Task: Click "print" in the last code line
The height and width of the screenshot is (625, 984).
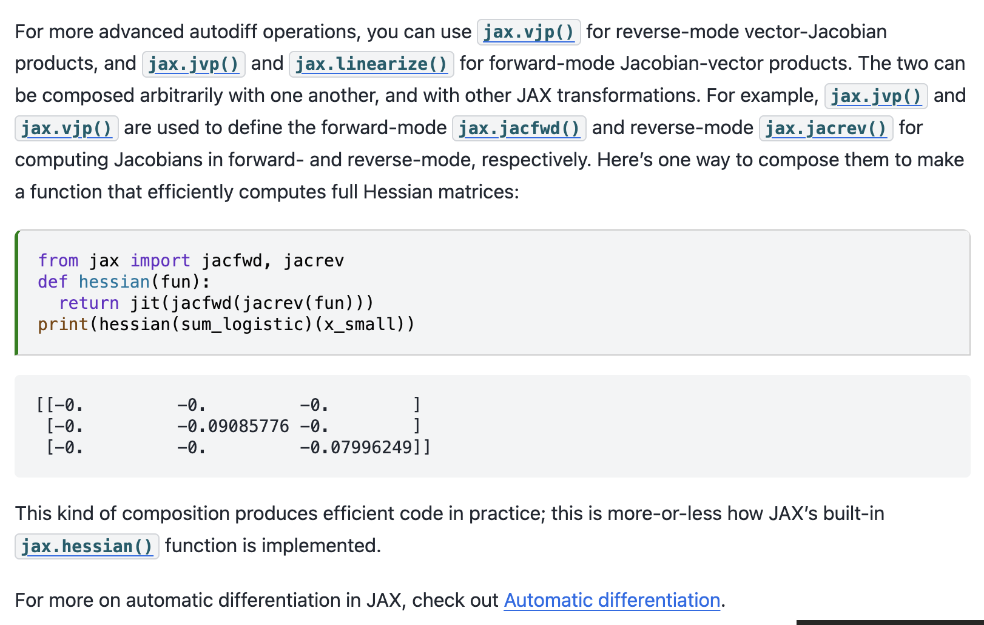Action: click(63, 325)
